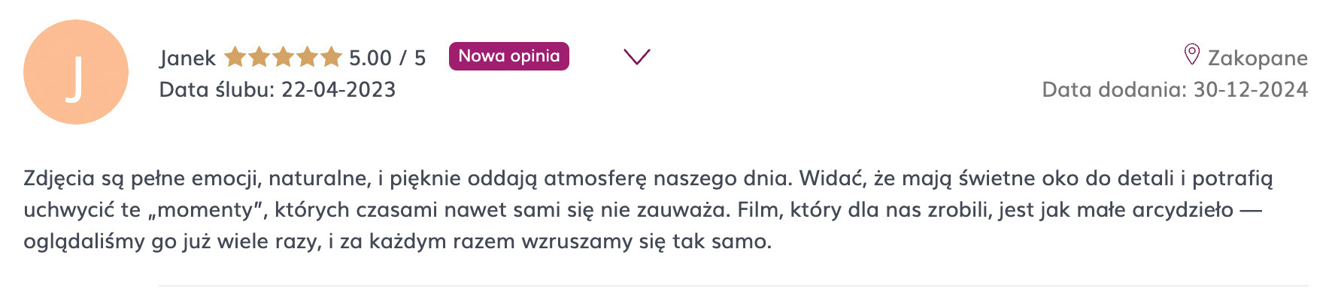Click the review sentence starting with Zdjęcia
Screen dimensions: 1338x294
[408, 178]
